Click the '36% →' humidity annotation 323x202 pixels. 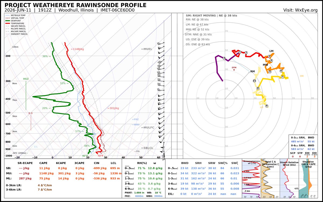46,56
